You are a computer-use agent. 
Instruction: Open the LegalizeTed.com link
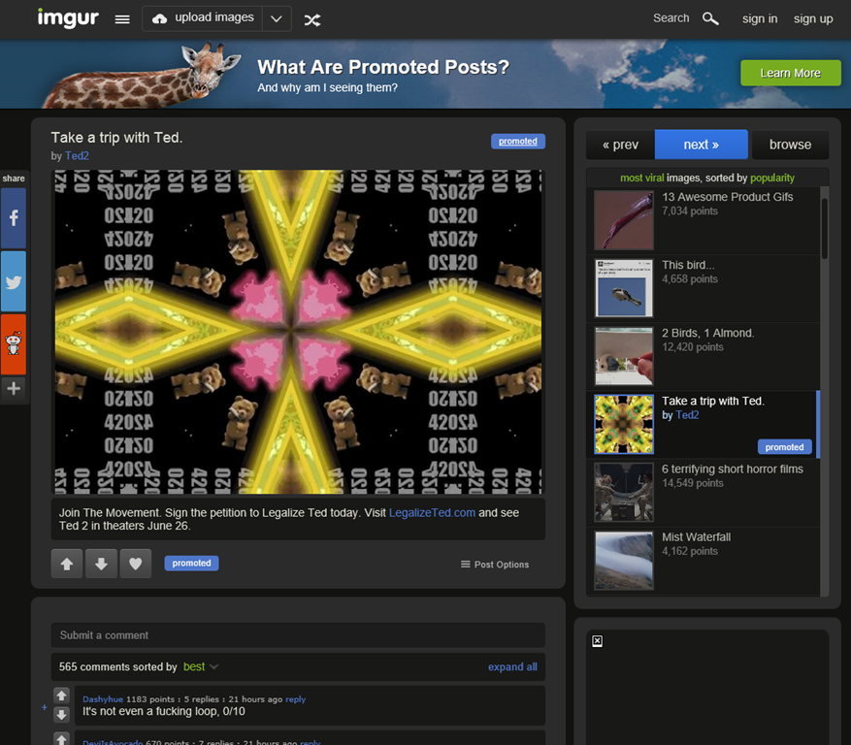point(432,513)
